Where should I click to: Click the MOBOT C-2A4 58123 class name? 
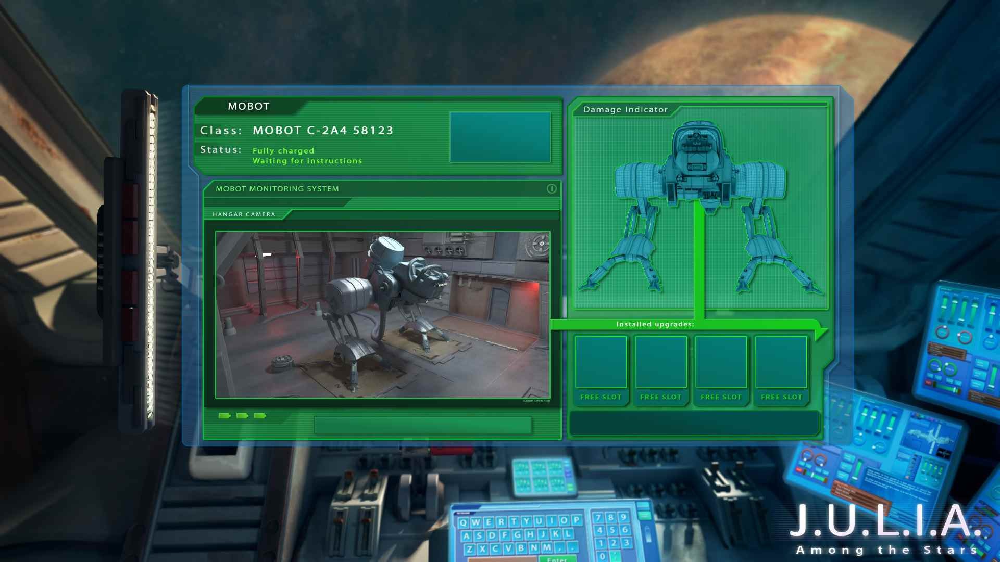[323, 130]
